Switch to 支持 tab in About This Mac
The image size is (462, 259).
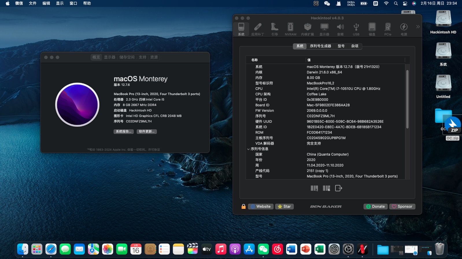click(x=142, y=57)
